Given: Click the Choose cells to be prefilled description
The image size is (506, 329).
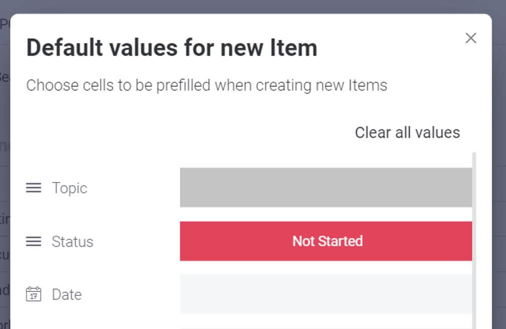Looking at the screenshot, I should pyautogui.click(x=207, y=86).
